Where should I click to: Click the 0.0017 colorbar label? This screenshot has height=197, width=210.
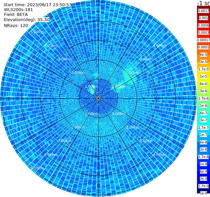click(x=204, y=11)
